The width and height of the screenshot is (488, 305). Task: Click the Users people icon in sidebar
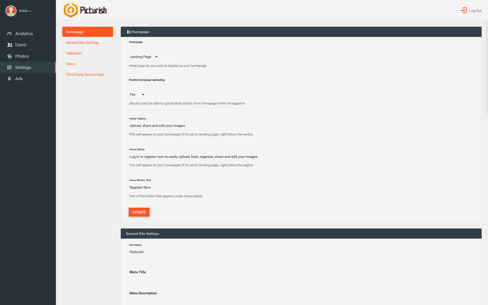pyautogui.click(x=10, y=45)
